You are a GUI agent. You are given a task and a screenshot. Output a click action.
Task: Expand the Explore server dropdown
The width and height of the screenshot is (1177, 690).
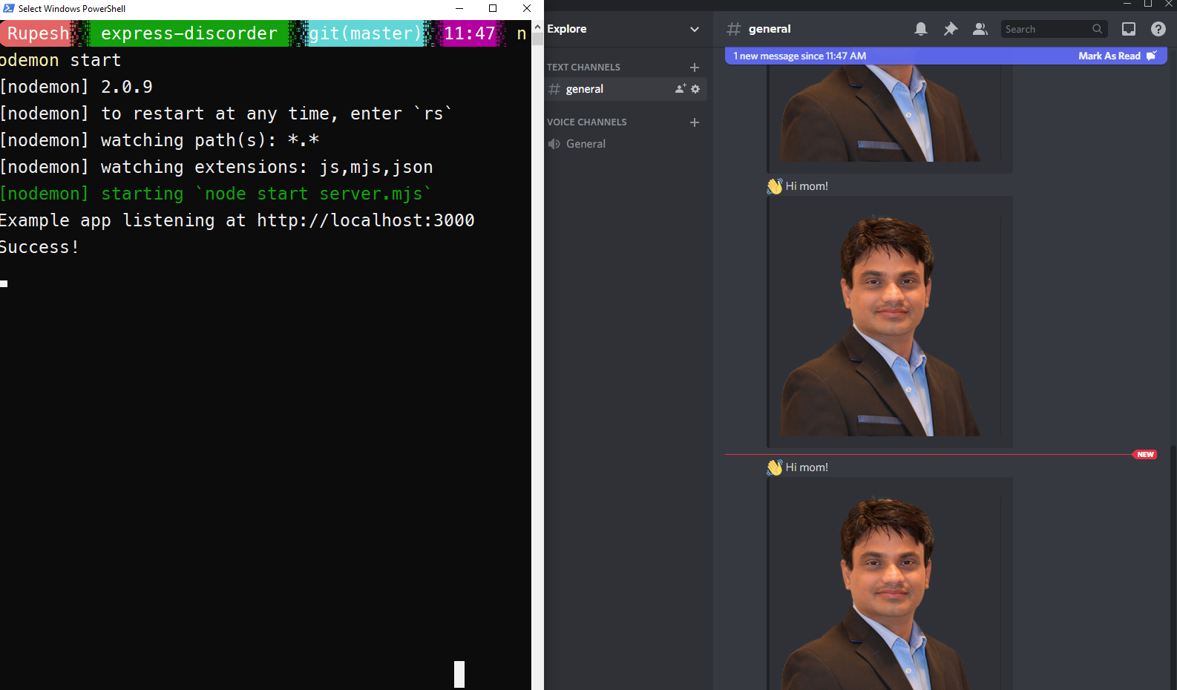pos(695,30)
